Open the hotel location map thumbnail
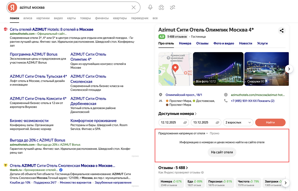Viewport: 298px width, 191px height. tap(175, 69)
